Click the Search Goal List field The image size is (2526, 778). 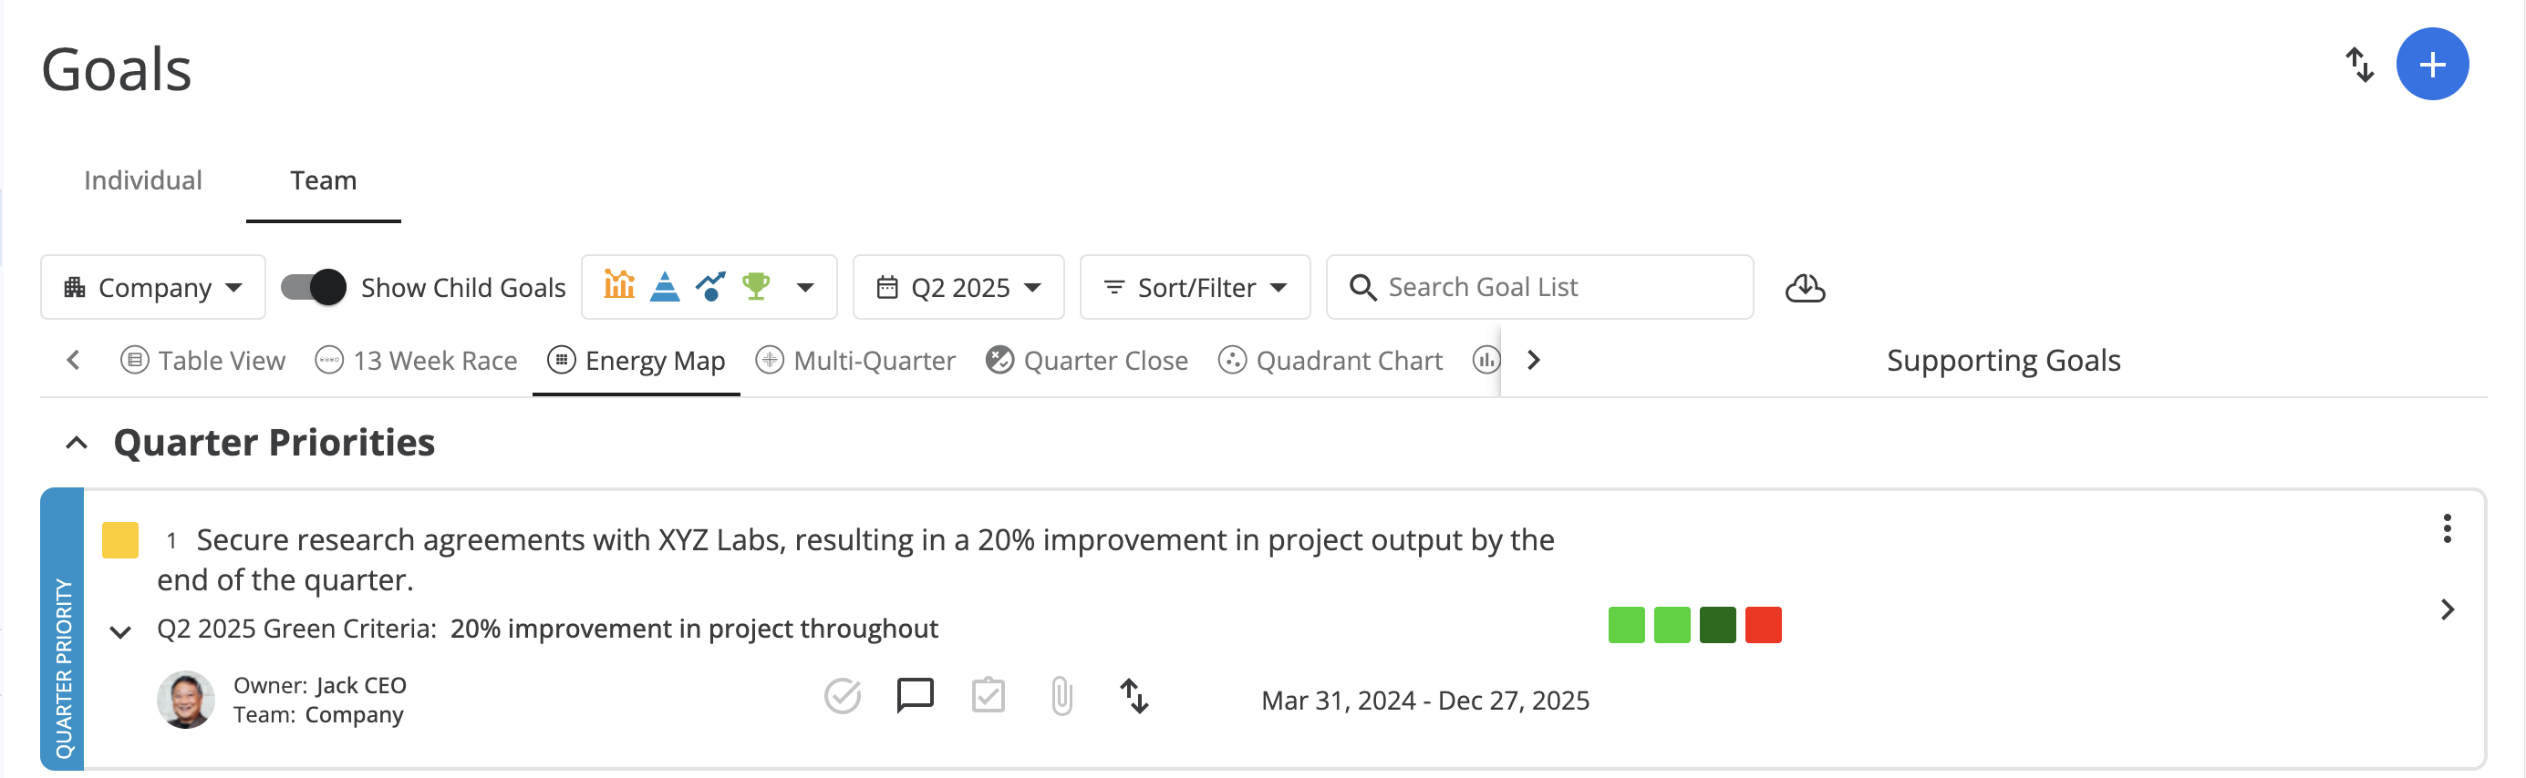(1539, 287)
